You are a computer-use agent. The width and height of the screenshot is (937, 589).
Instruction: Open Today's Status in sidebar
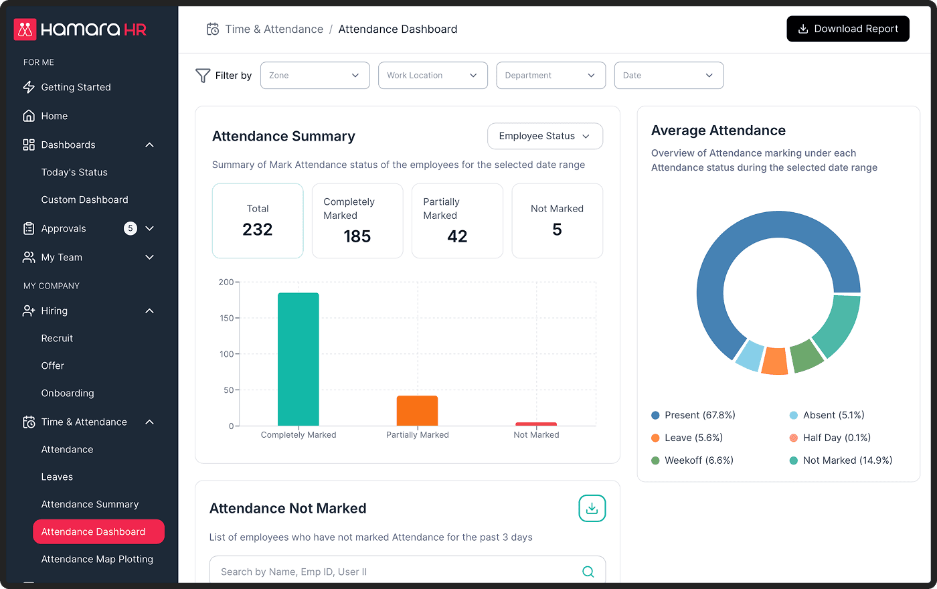74,172
